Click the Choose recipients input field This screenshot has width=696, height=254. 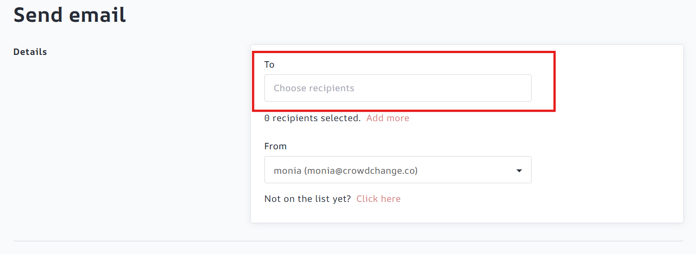coord(398,88)
